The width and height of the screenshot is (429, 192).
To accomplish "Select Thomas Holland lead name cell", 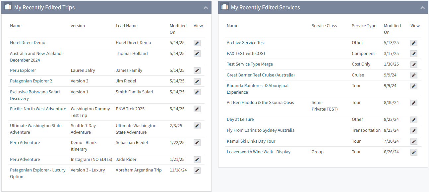I will point(132,54).
